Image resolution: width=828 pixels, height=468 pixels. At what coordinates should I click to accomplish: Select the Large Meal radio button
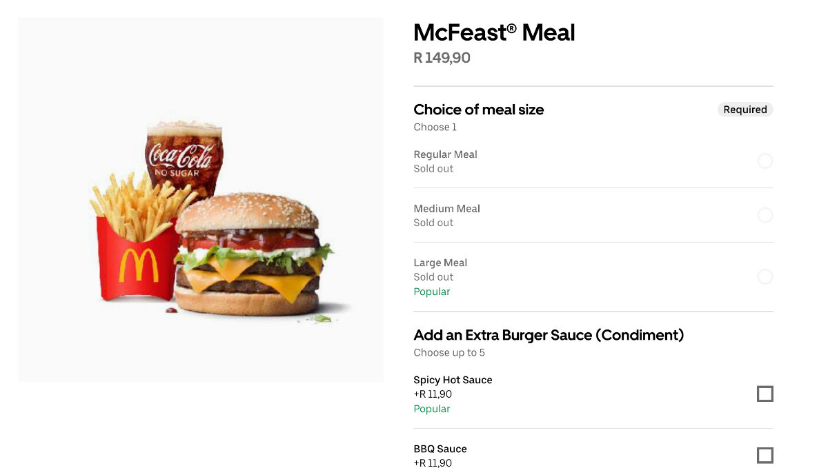click(765, 276)
